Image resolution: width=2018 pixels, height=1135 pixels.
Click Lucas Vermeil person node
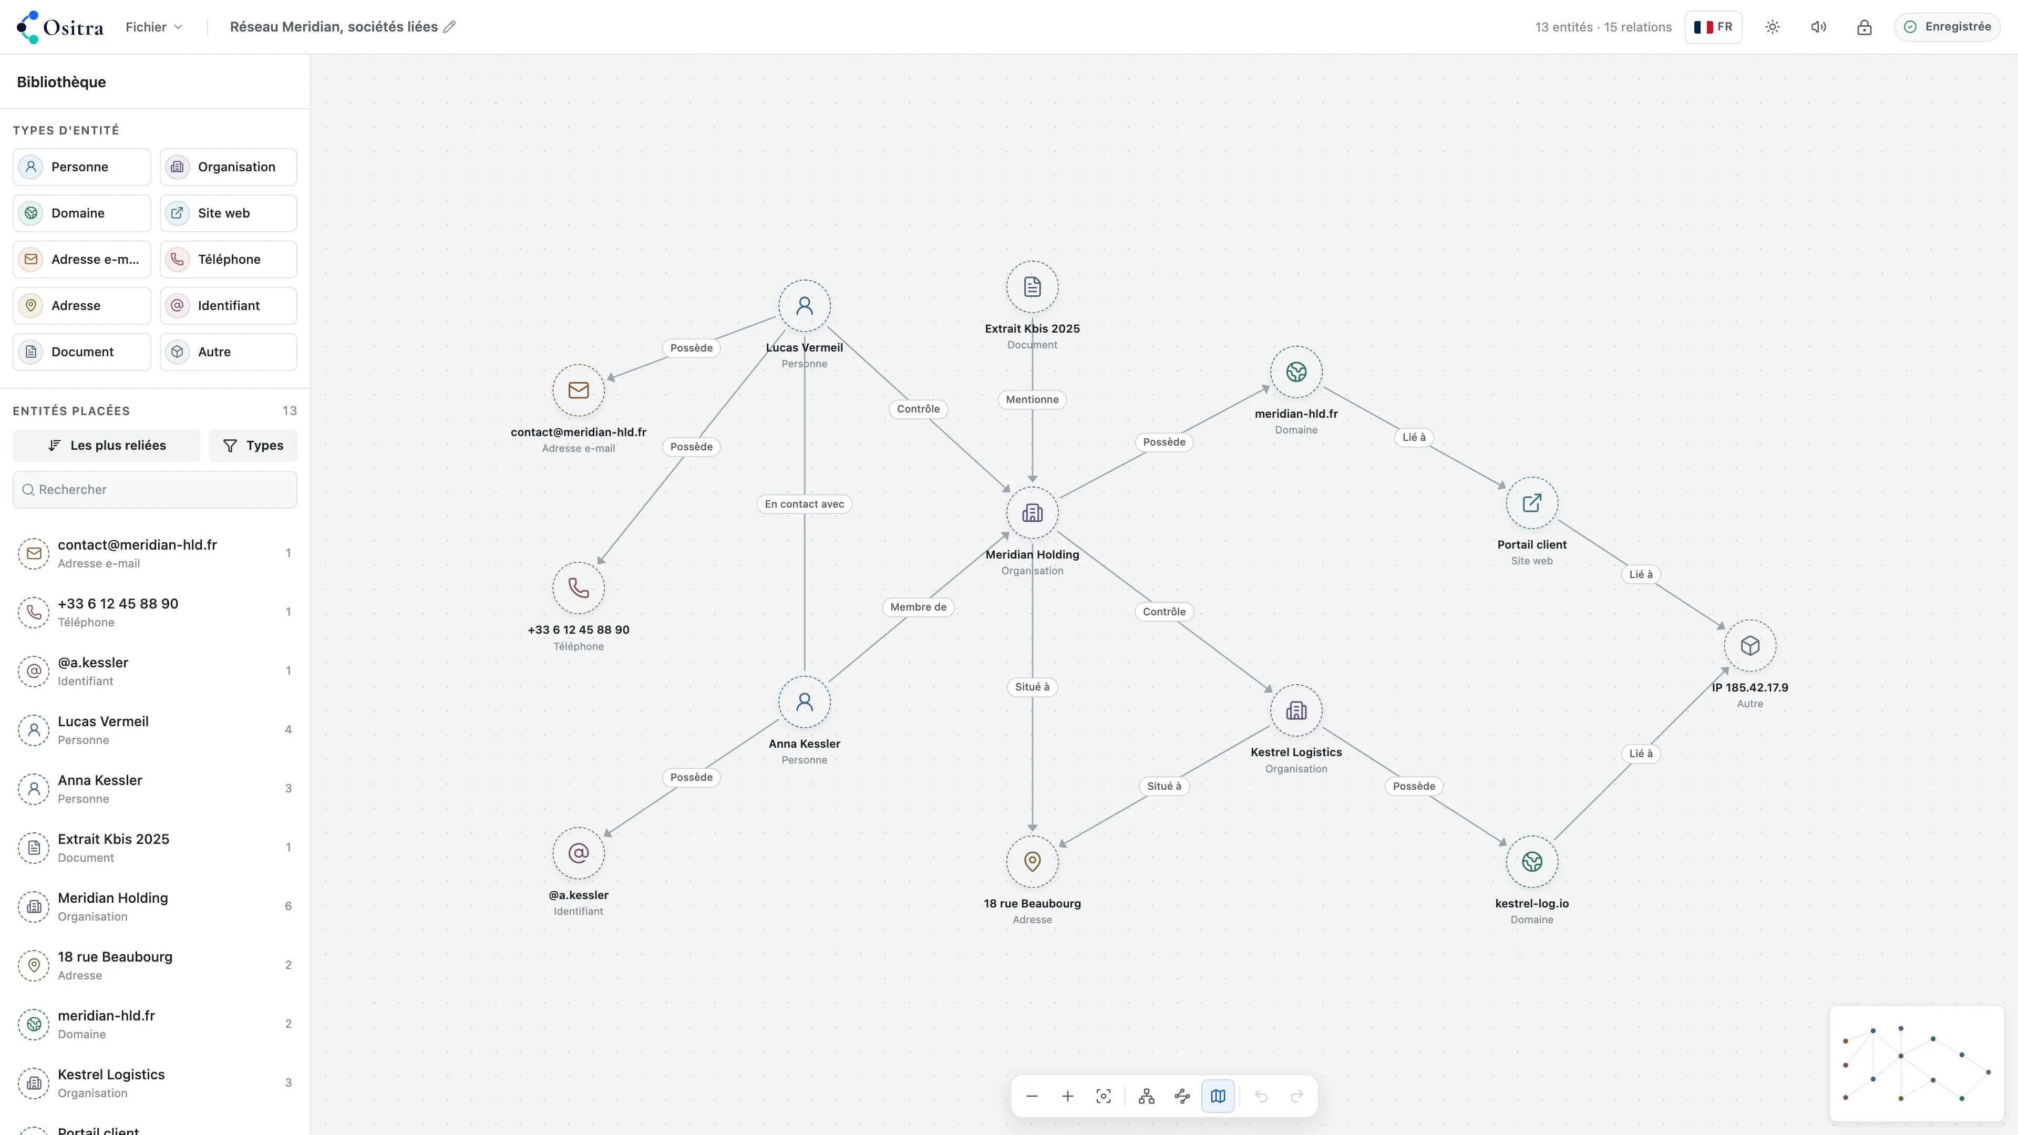tap(805, 305)
